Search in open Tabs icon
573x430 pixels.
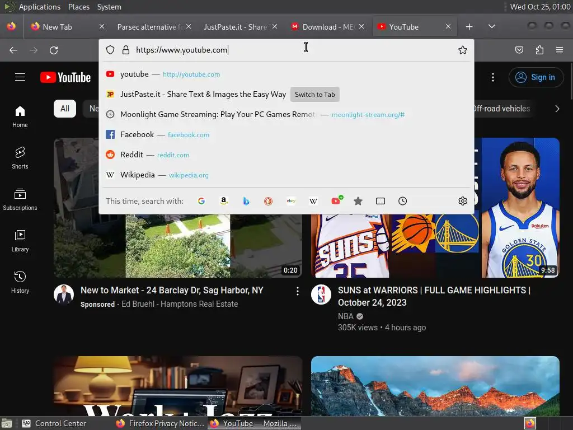pos(381,201)
